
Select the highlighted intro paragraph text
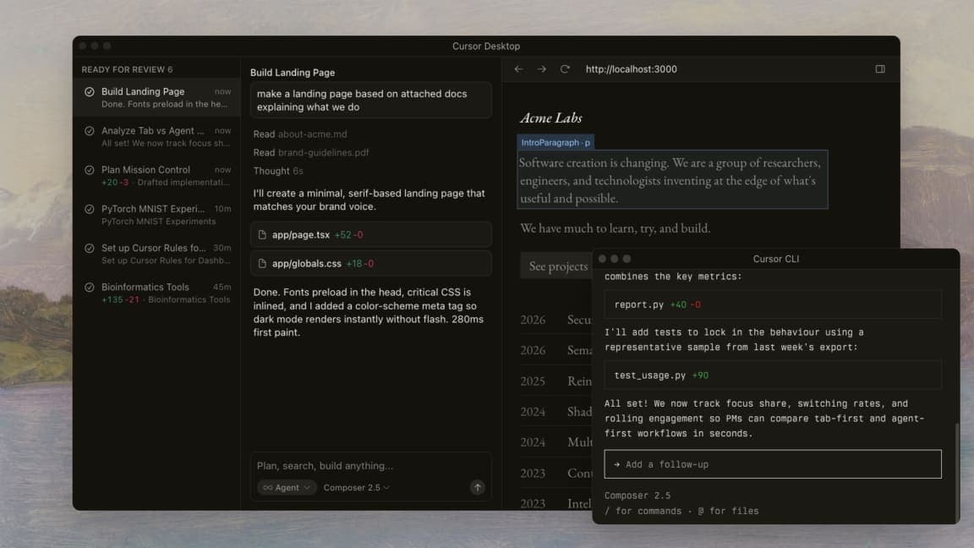point(672,180)
